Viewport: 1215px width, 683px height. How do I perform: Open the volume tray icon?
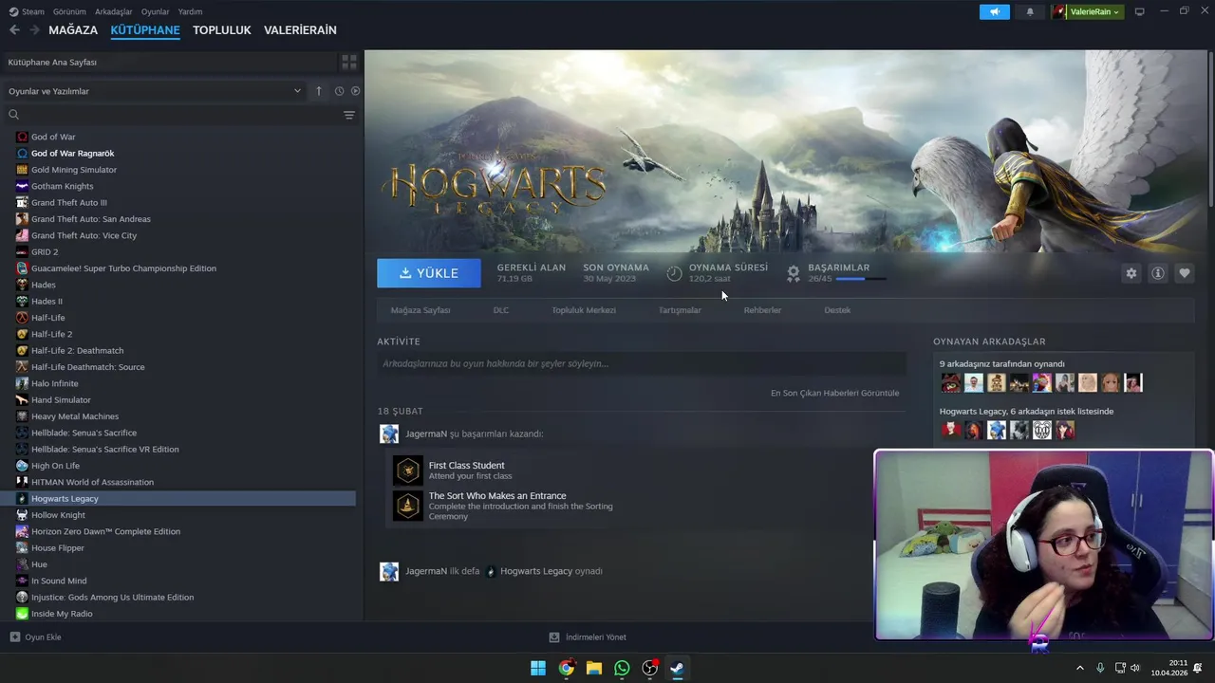[1136, 668]
